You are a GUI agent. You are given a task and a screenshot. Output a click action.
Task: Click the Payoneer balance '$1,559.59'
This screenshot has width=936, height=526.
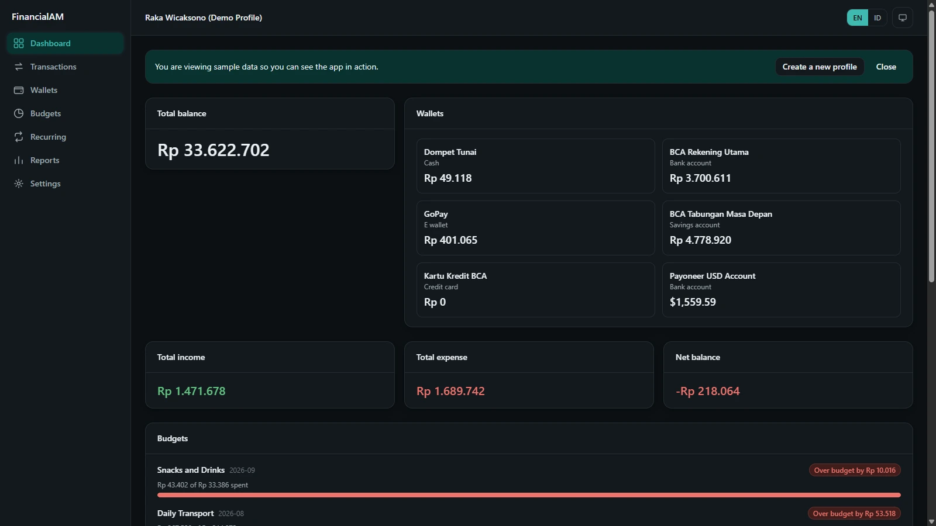pyautogui.click(x=693, y=302)
